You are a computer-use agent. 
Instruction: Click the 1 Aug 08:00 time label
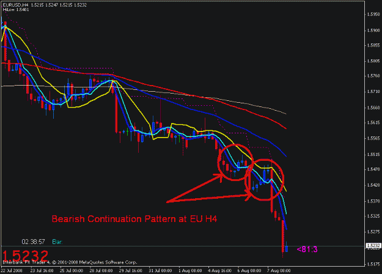190,270
